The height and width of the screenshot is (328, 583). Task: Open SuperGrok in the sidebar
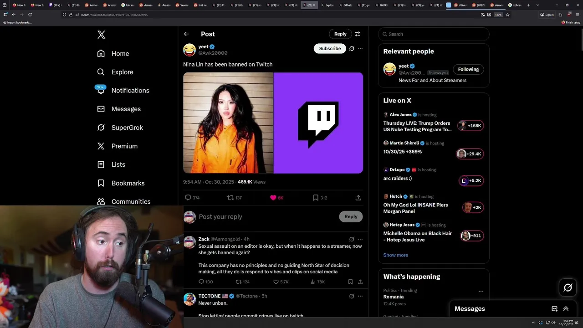[x=120, y=128]
